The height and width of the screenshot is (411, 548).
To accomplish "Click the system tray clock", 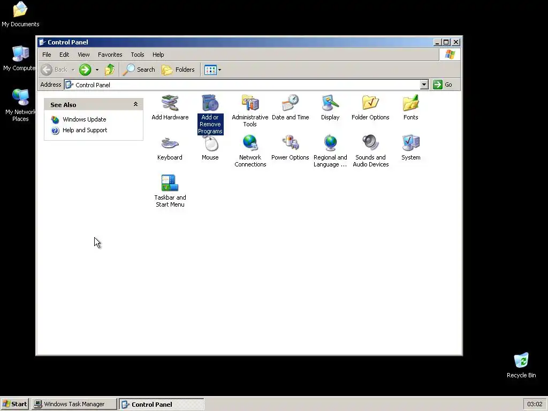I will 535,404.
